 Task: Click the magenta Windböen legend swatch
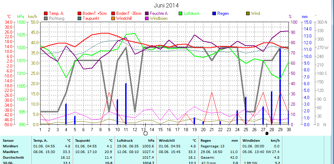pos(146,18)
